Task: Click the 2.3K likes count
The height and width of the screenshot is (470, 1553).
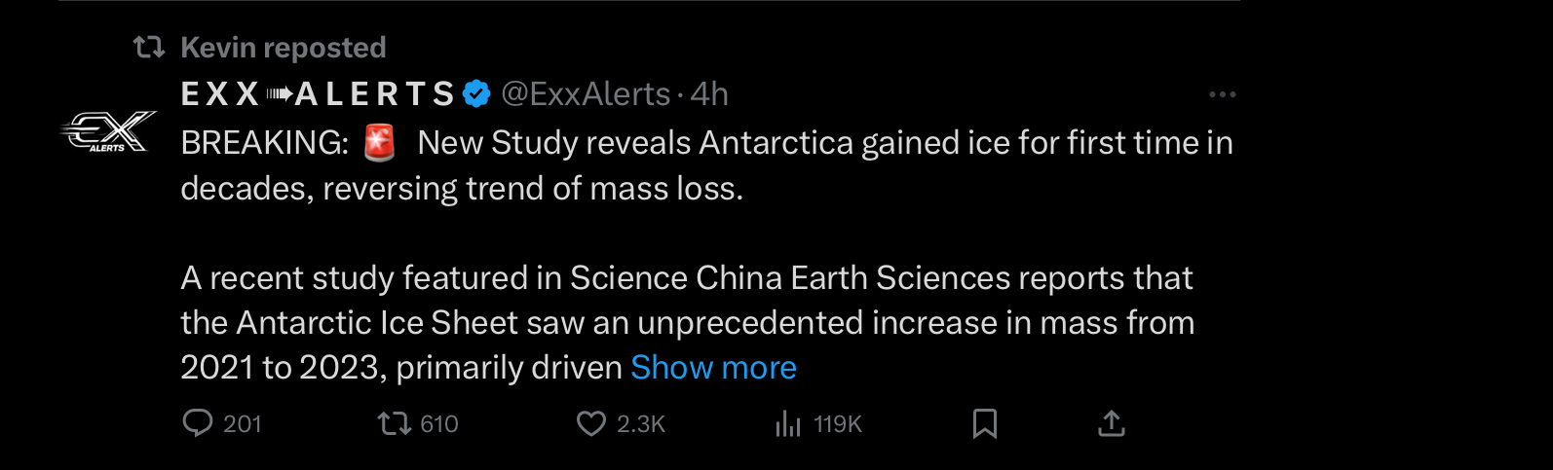Action: pos(641,424)
